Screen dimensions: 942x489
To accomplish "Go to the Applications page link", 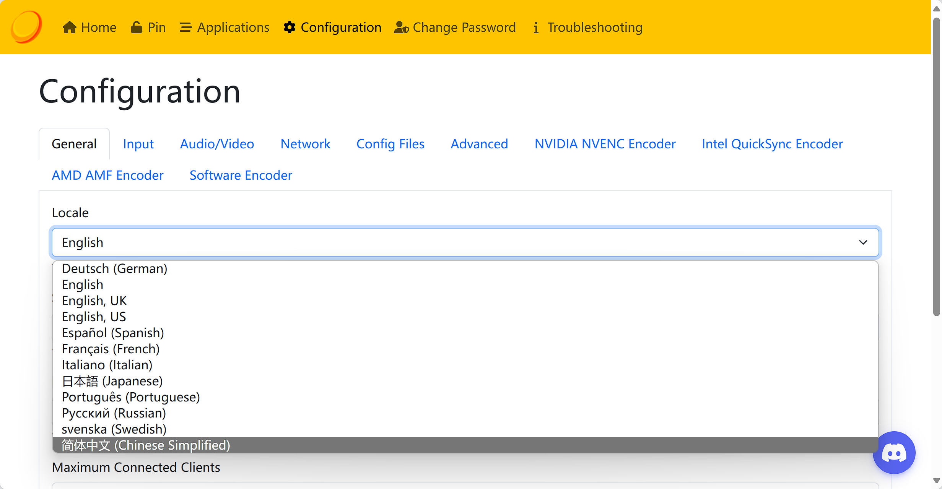I will point(233,28).
